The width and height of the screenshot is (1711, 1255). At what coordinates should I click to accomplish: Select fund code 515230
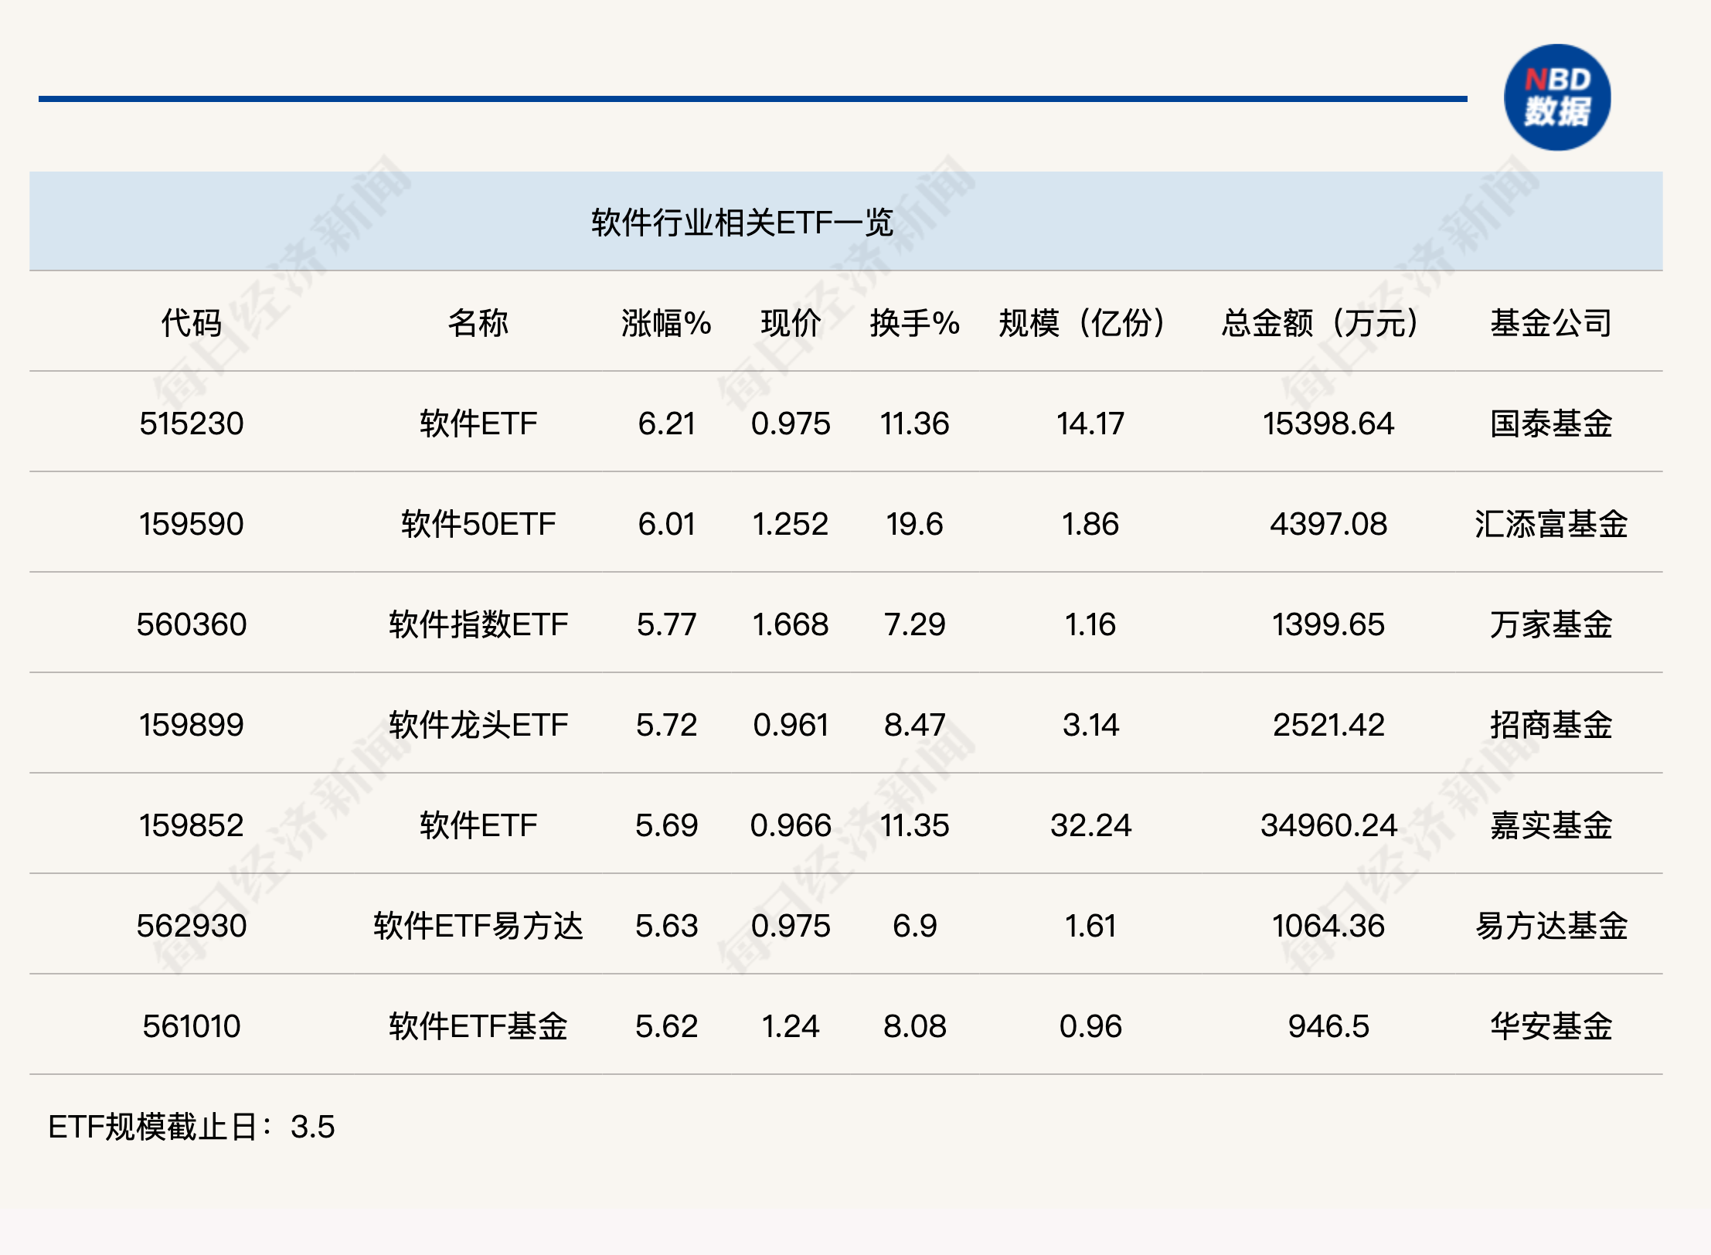(191, 423)
